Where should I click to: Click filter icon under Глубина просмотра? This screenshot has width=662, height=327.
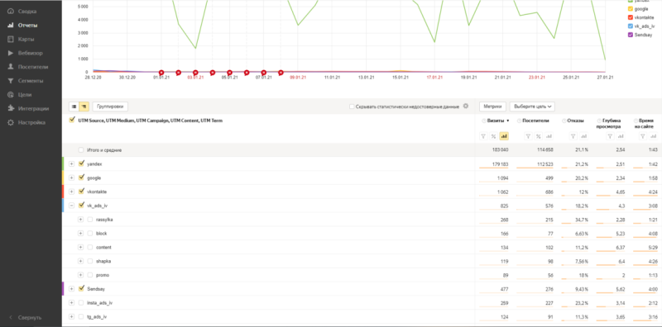click(610, 136)
